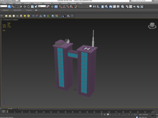Toggle Keyboard Shortcut Override
158x118 pixels.
pos(56,7)
